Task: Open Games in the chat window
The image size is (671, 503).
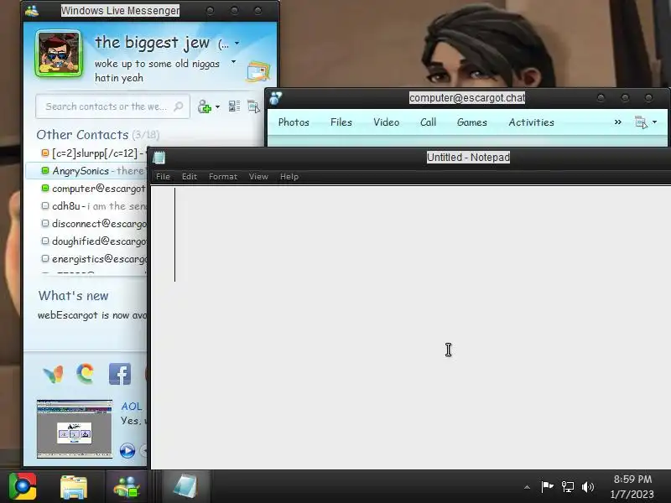Action: point(472,122)
